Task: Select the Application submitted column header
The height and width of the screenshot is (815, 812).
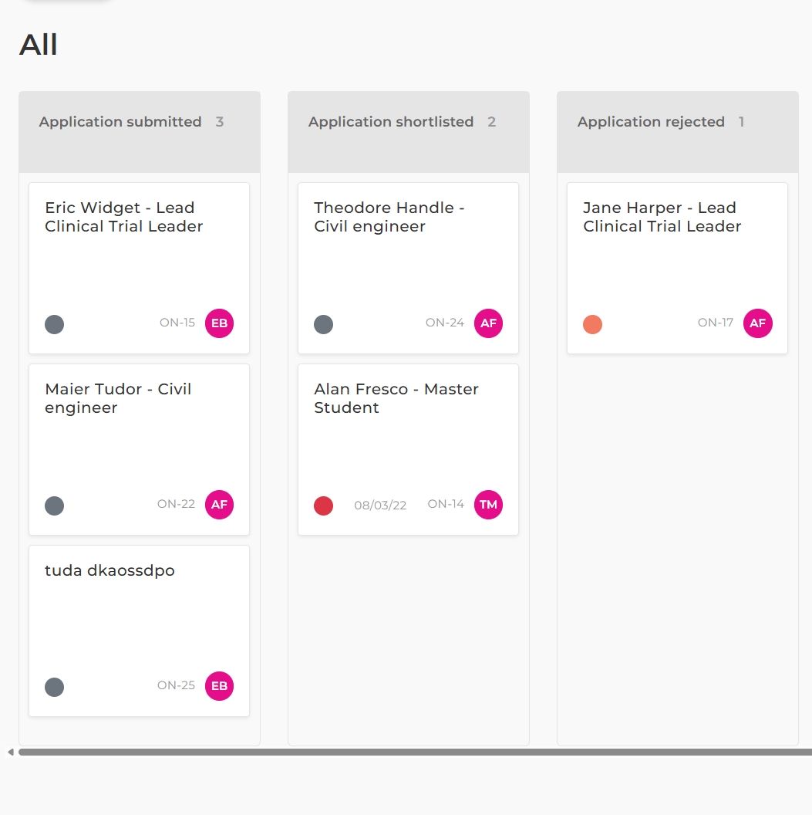Action: (x=120, y=122)
